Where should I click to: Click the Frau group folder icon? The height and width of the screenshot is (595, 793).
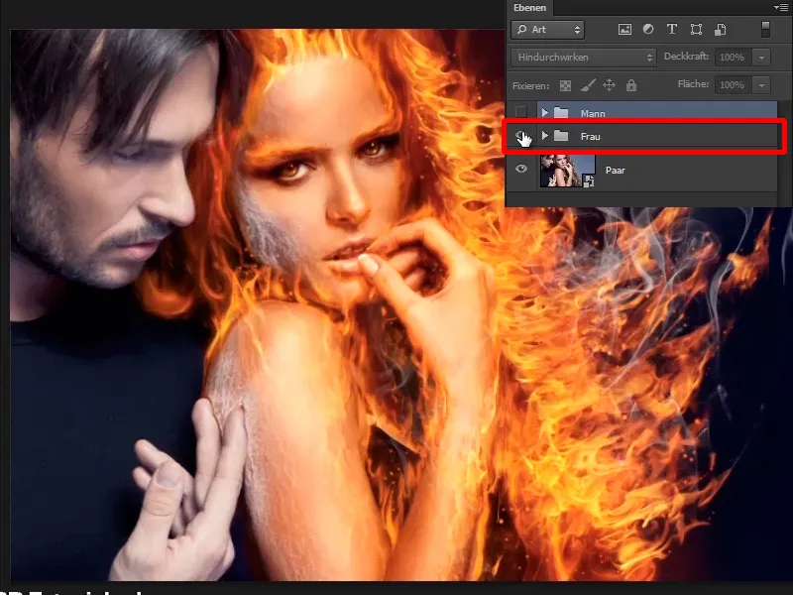[561, 136]
